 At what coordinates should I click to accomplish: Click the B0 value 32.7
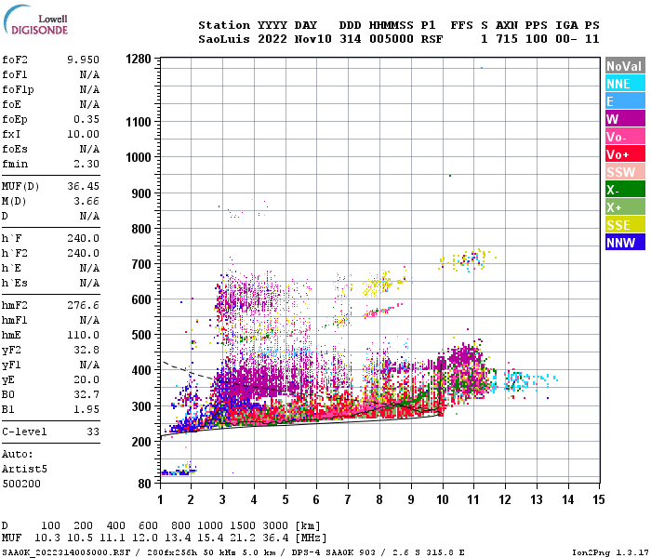tap(86, 395)
